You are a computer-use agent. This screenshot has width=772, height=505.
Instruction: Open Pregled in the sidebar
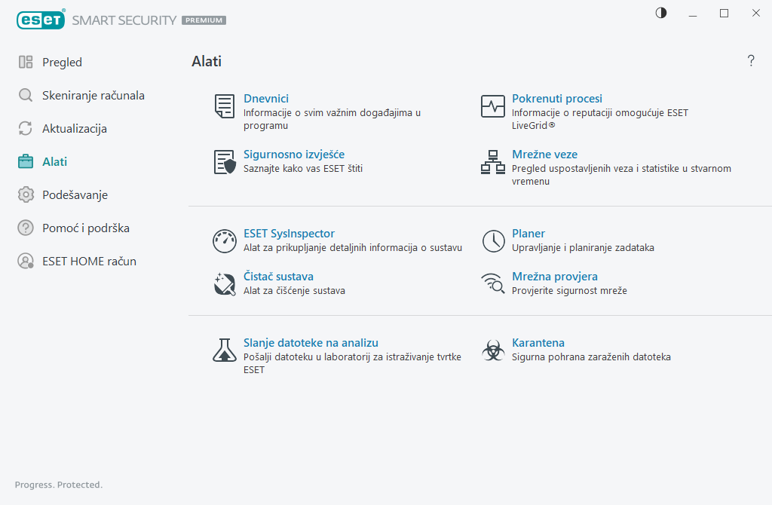(62, 63)
